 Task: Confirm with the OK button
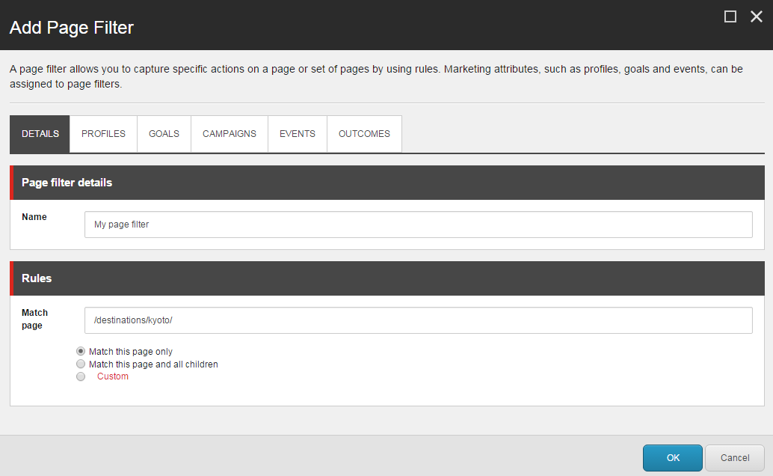click(672, 457)
